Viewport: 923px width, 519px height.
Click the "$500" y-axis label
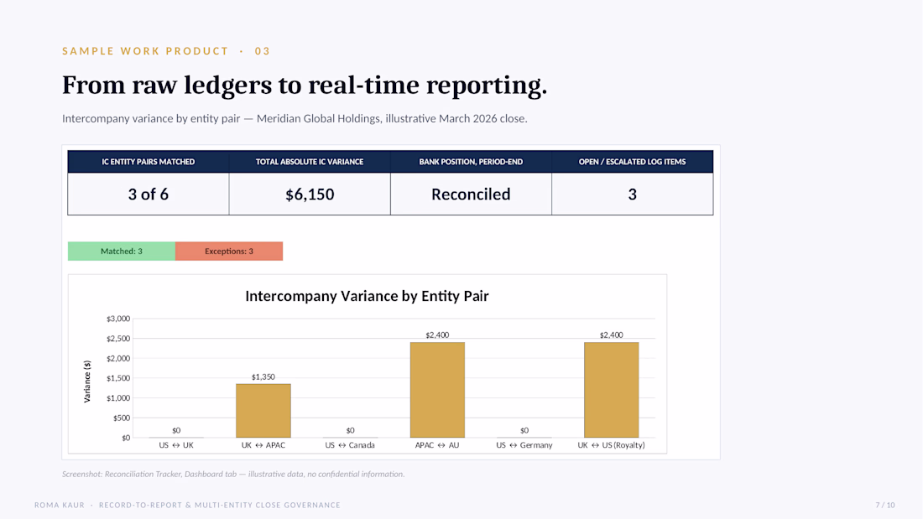coord(122,418)
